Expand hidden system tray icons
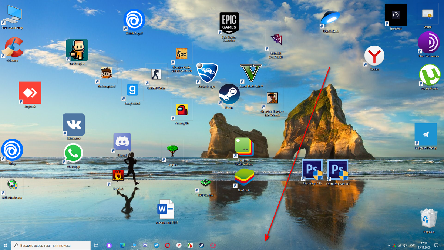Viewport: 444px width, 250px height. coord(388,245)
